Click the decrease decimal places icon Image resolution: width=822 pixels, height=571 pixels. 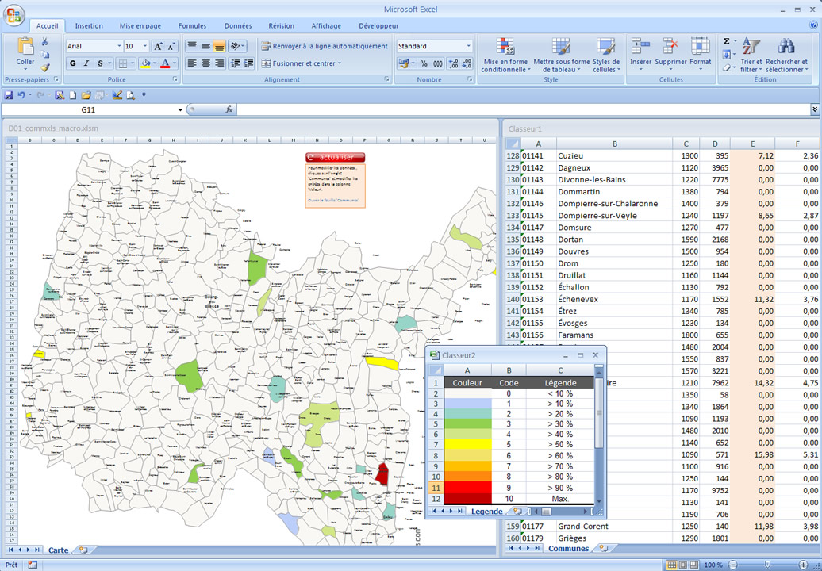[x=467, y=63]
